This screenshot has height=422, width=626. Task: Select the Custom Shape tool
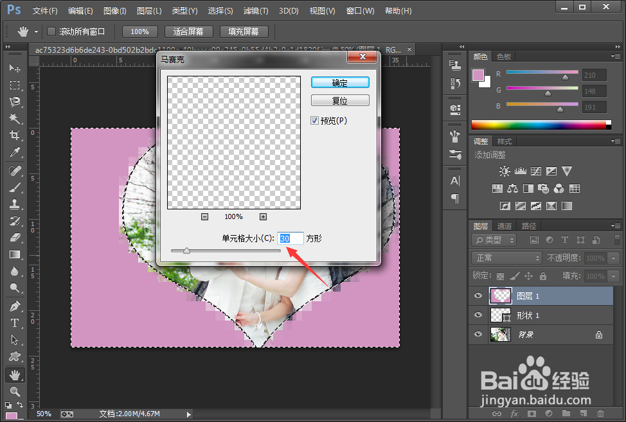[15, 356]
